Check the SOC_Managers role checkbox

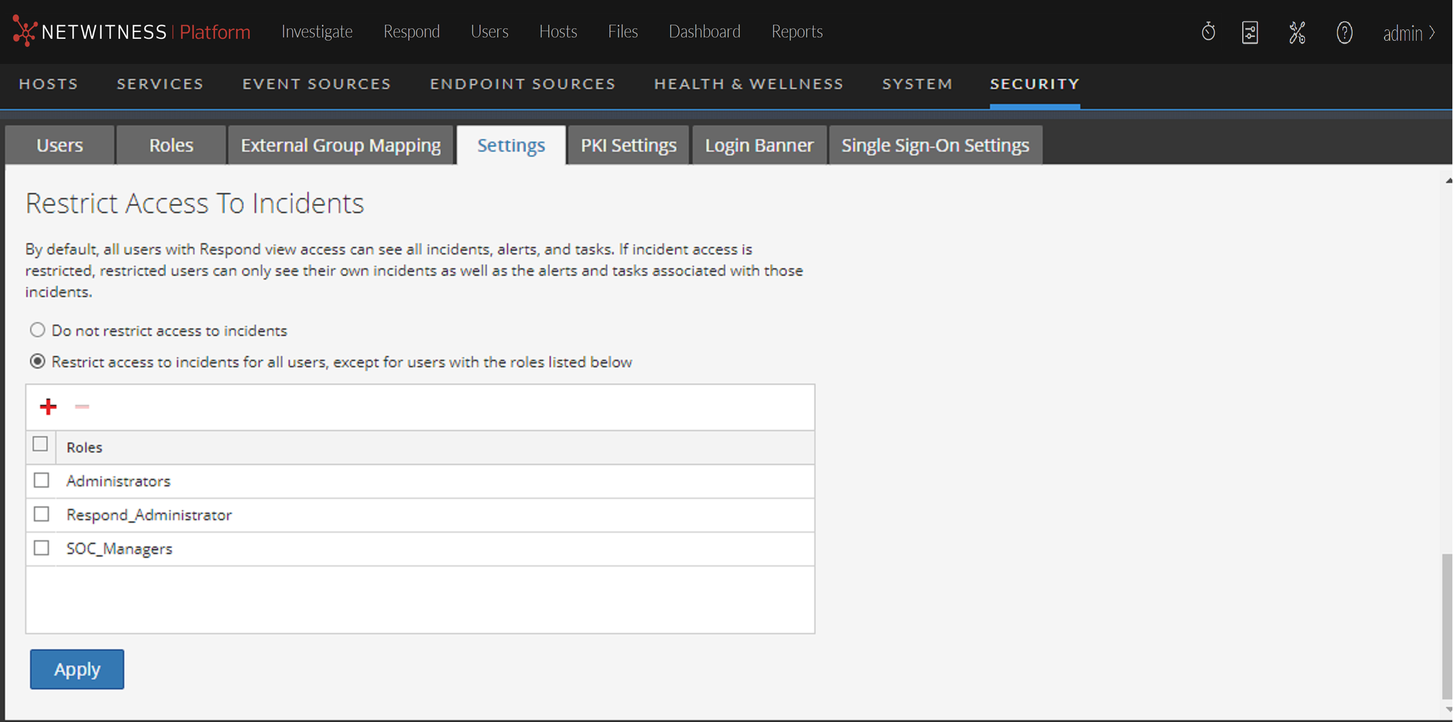[41, 548]
